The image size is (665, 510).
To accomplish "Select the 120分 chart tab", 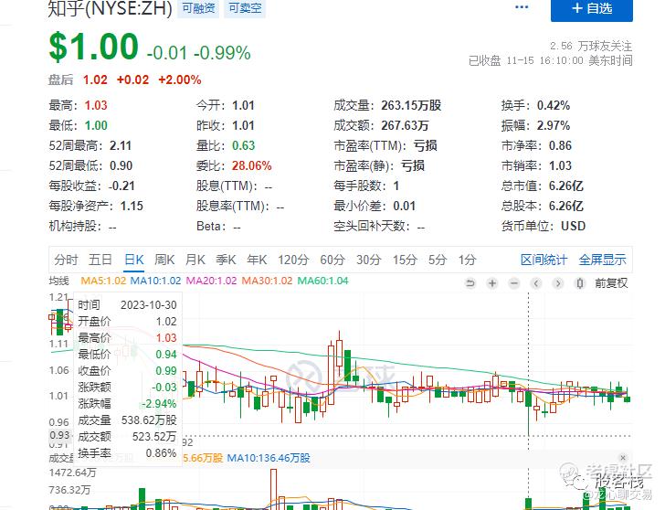I will pos(293,260).
